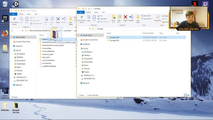
Task: Open the Epic Games Launcher desktop icon
Action: 5,20
